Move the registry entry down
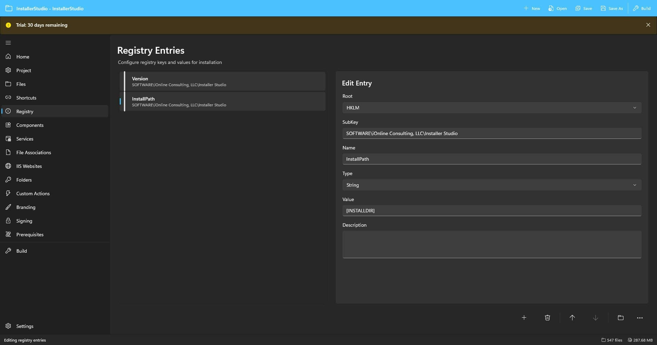657x345 pixels. (595, 318)
